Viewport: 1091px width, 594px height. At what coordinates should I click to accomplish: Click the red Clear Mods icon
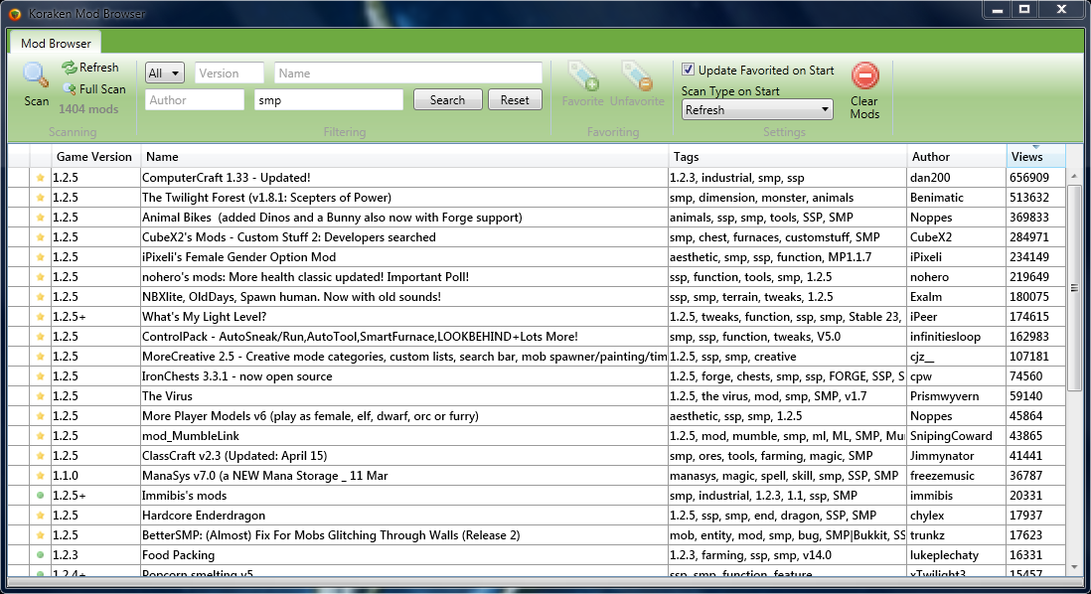point(864,75)
